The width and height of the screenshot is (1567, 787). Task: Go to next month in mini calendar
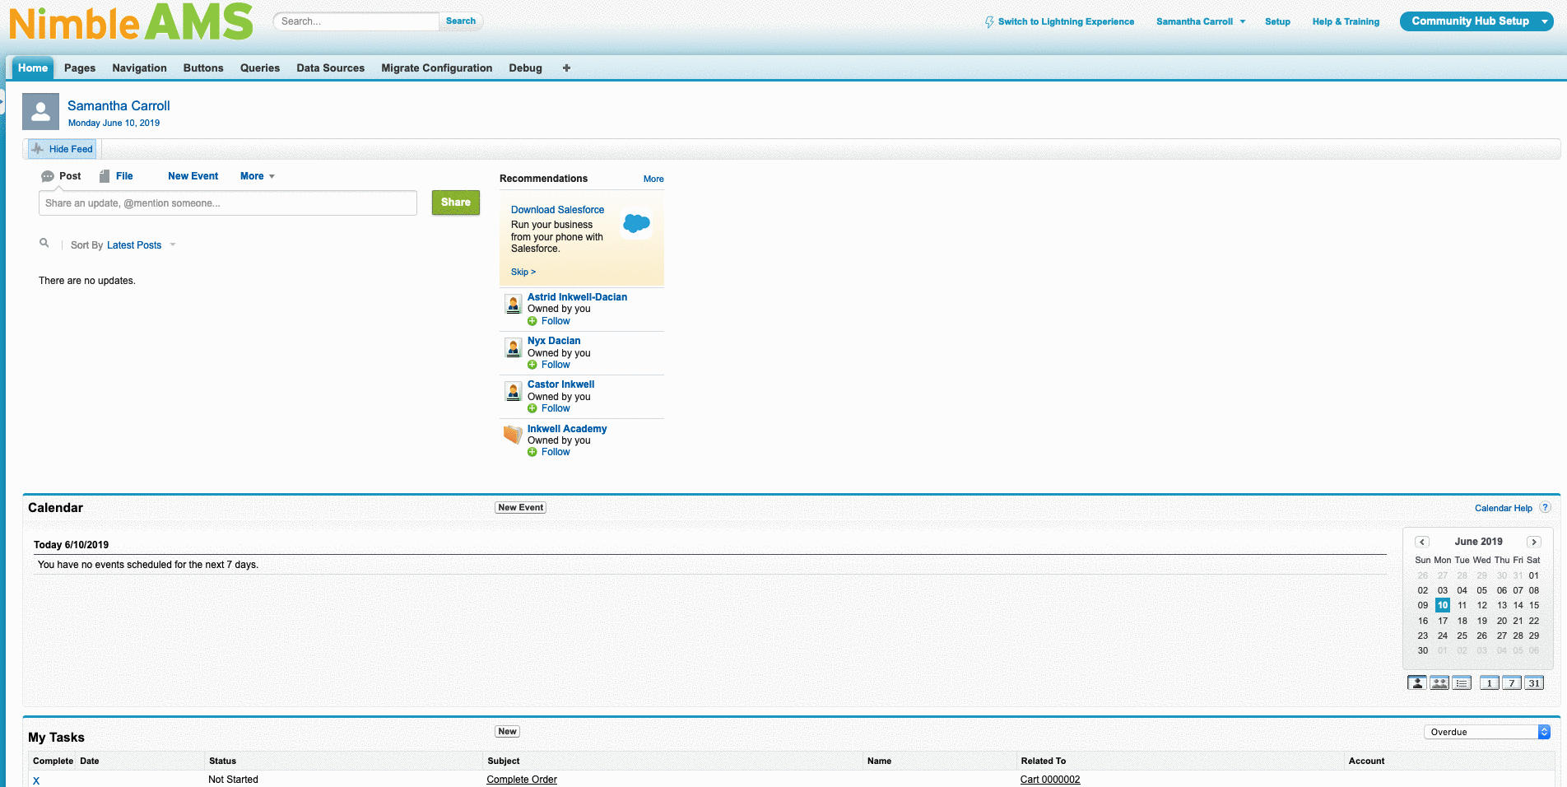[x=1533, y=542]
